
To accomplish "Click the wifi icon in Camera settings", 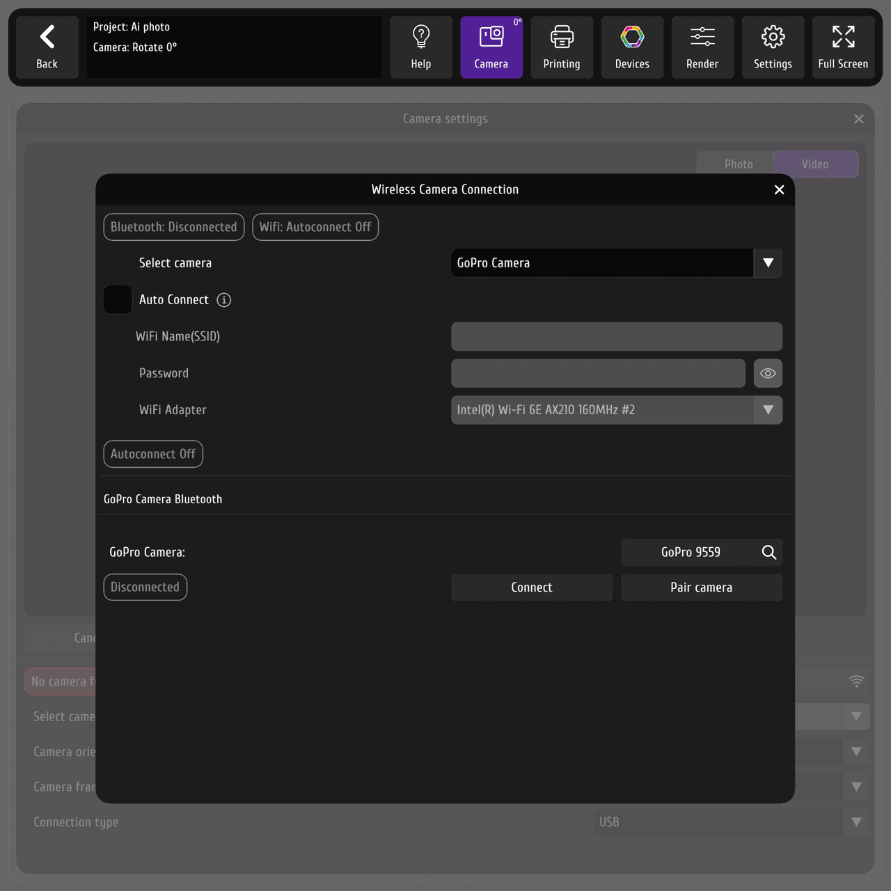I will coord(857,681).
